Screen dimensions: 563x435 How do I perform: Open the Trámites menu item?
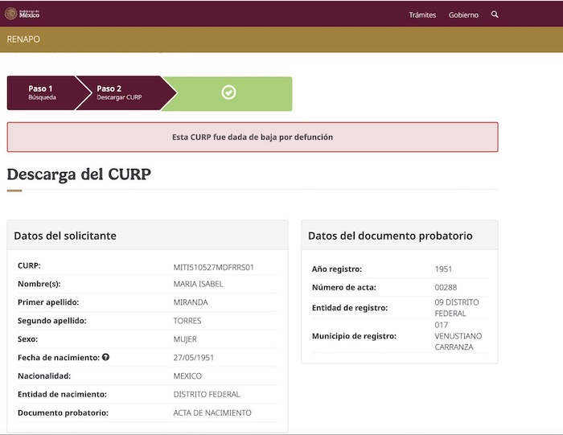click(422, 14)
